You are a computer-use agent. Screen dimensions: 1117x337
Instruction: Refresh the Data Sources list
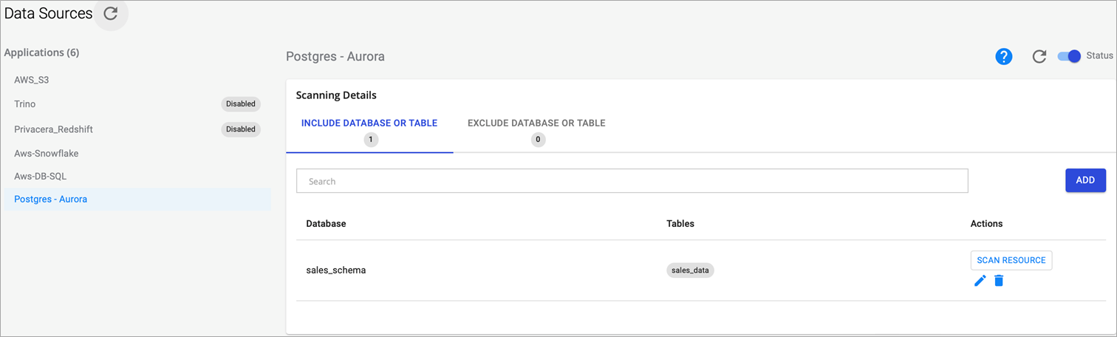pyautogui.click(x=111, y=13)
